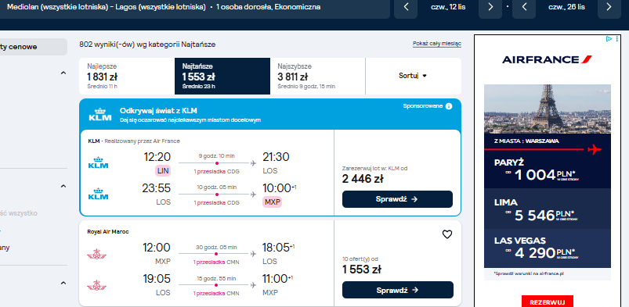
Task: Collapse the third left filter section chevron
Action: 63,283
